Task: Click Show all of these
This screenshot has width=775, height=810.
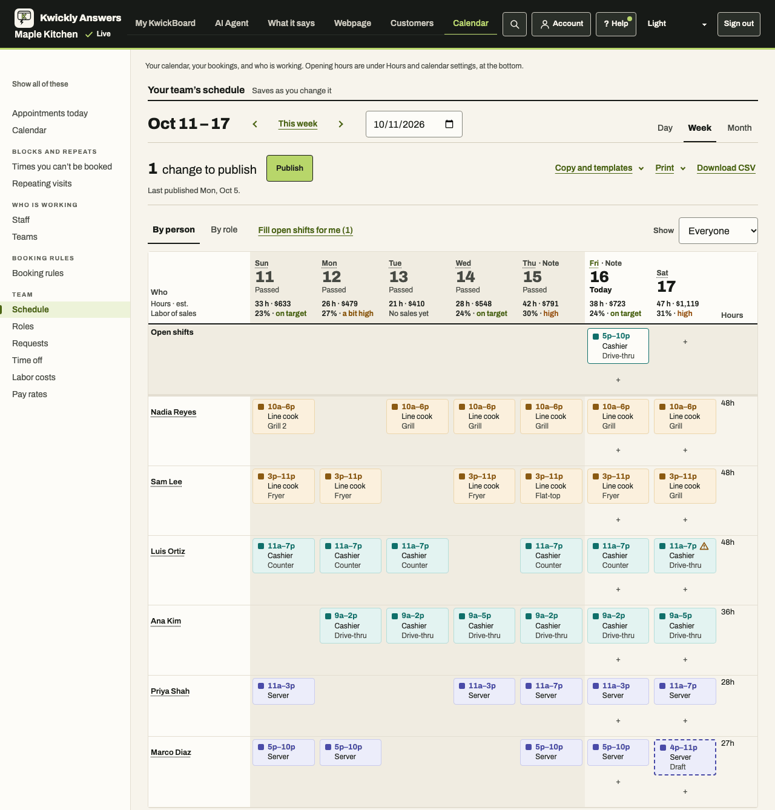Action: pyautogui.click(x=40, y=84)
